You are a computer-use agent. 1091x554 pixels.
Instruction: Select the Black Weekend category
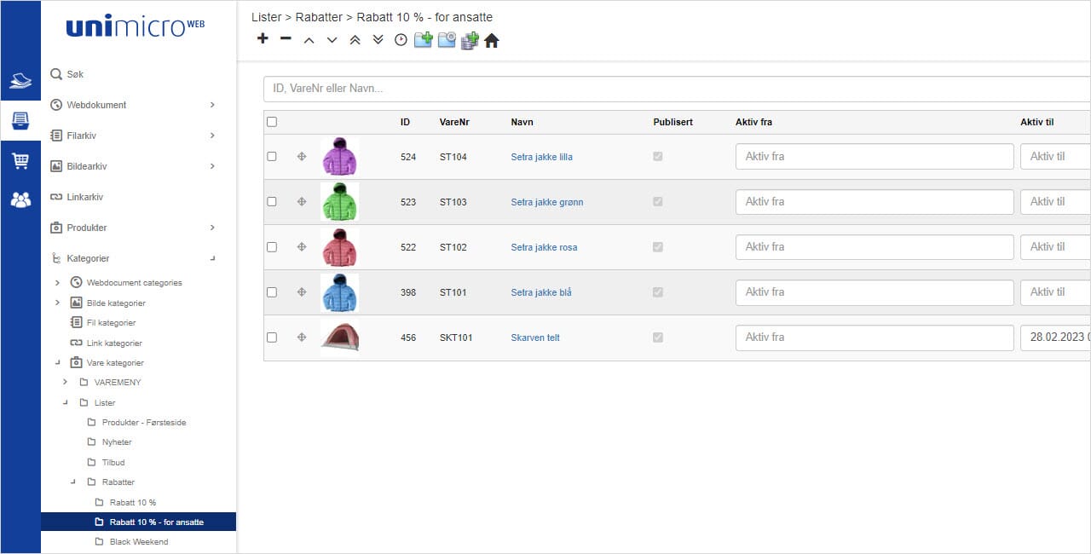tap(139, 542)
